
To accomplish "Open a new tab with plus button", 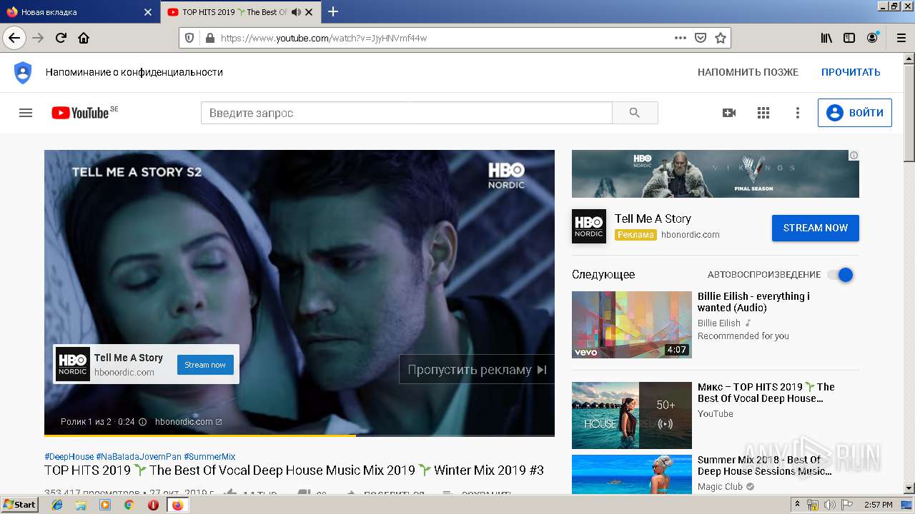I will coord(333,11).
